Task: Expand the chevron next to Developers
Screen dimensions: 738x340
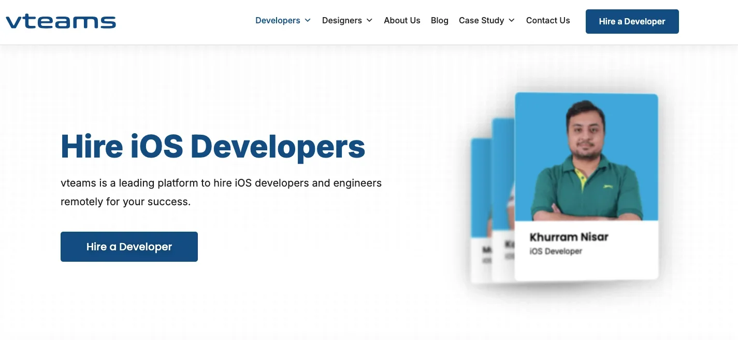Action: [x=308, y=21]
